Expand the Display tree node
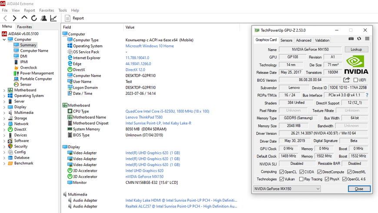The height and width of the screenshot is (213, 378). coord(4,107)
